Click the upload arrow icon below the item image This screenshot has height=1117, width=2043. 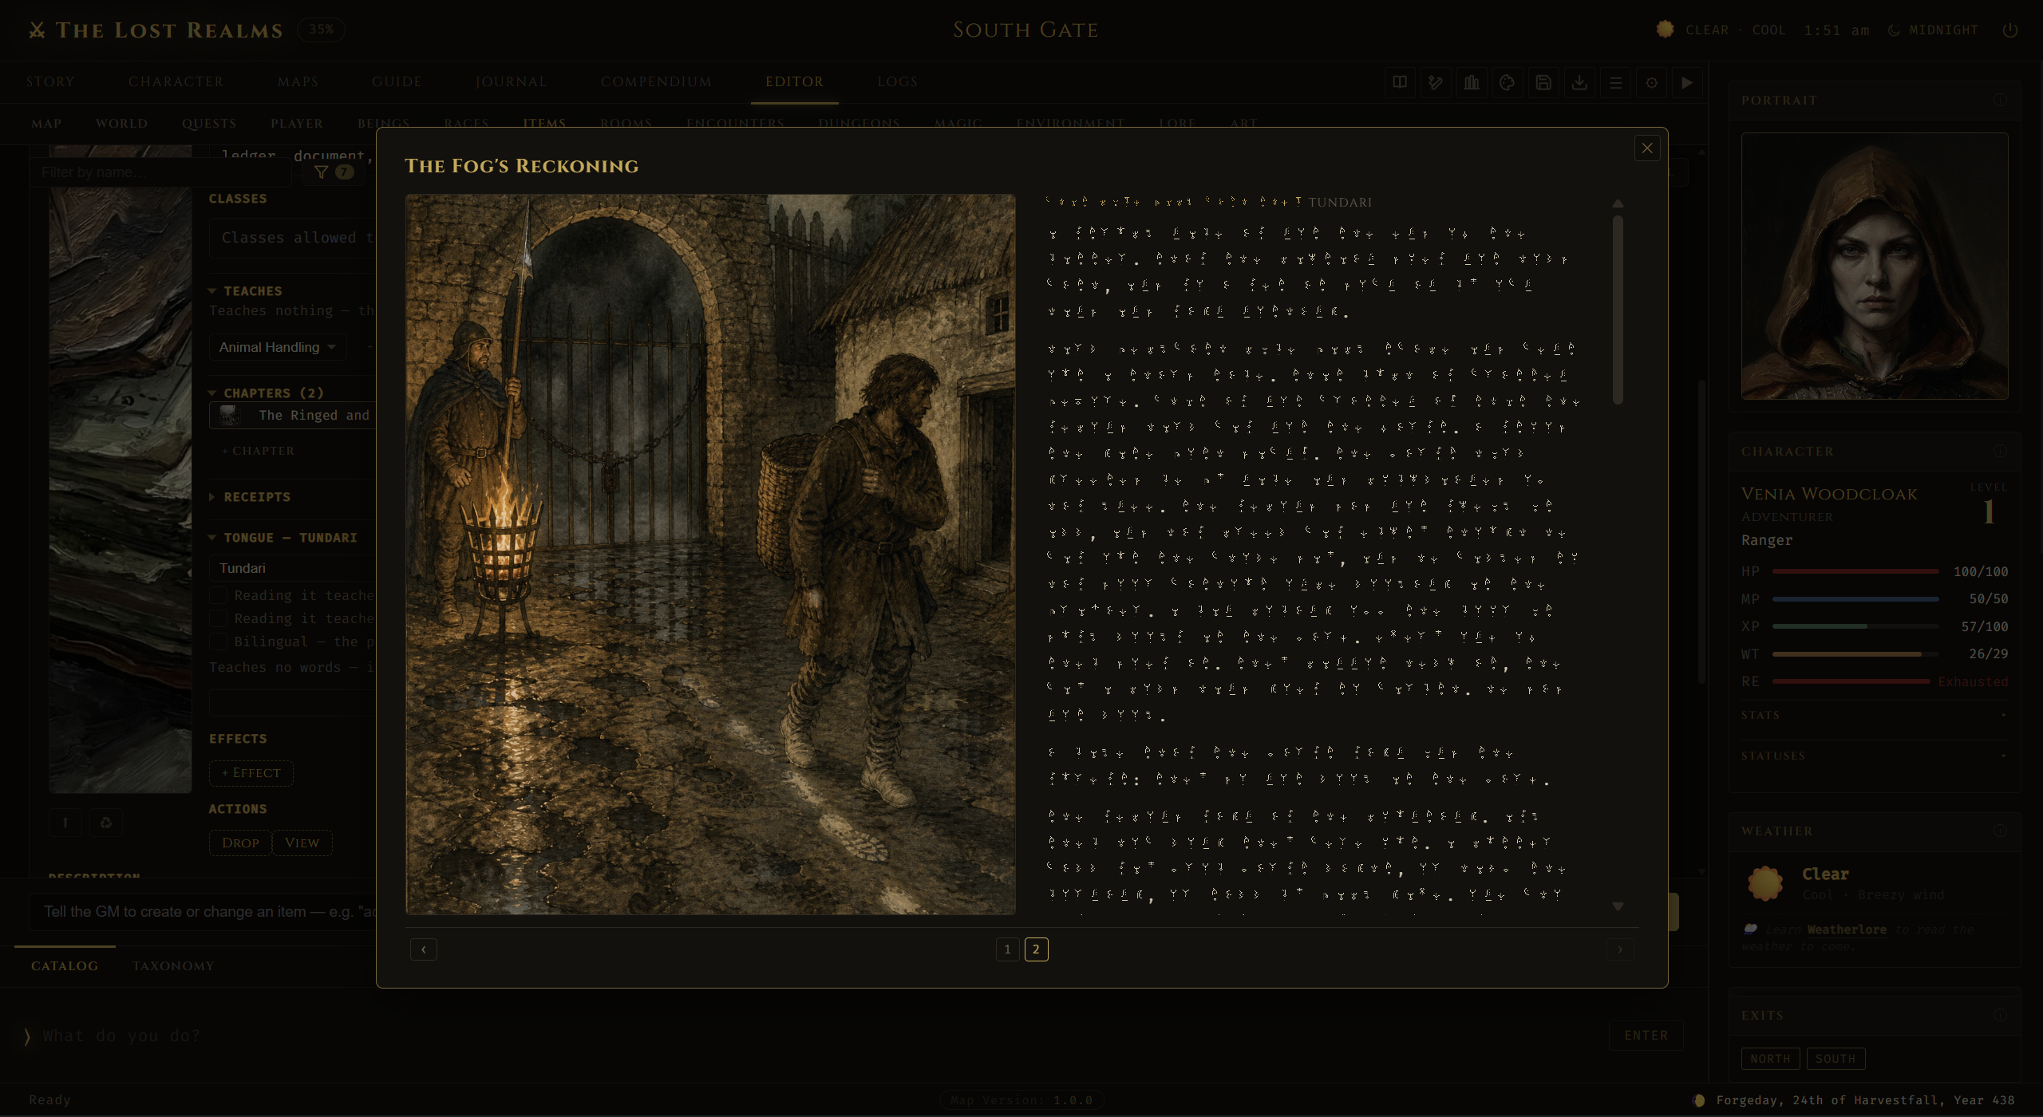tap(65, 823)
